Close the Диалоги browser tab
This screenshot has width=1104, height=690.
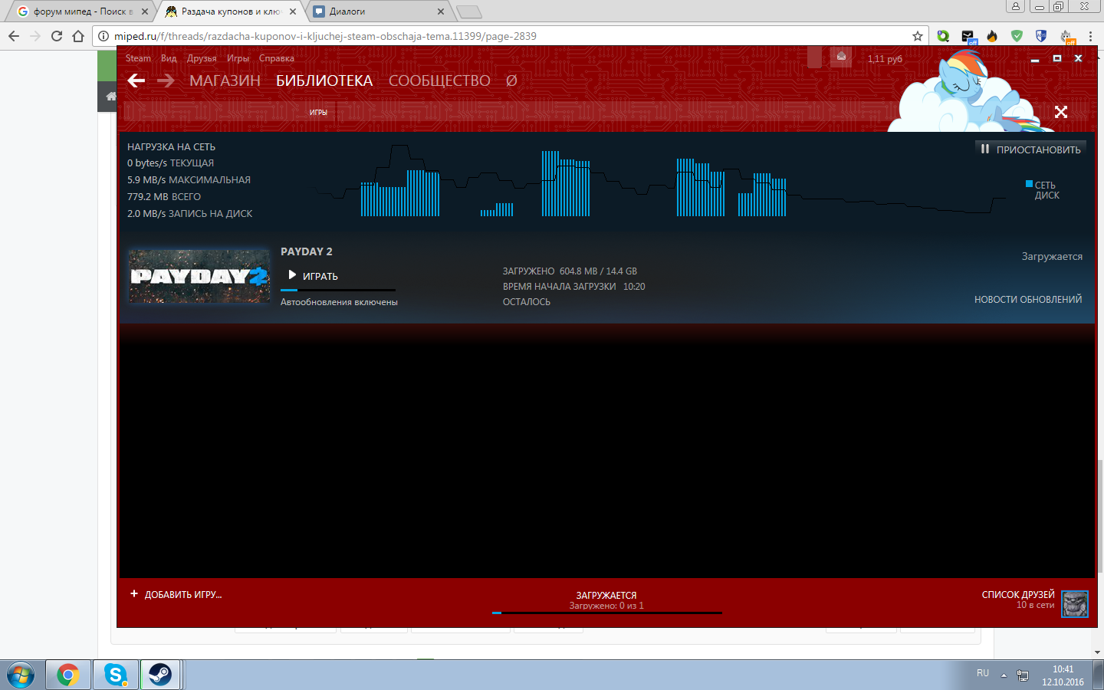point(441,11)
